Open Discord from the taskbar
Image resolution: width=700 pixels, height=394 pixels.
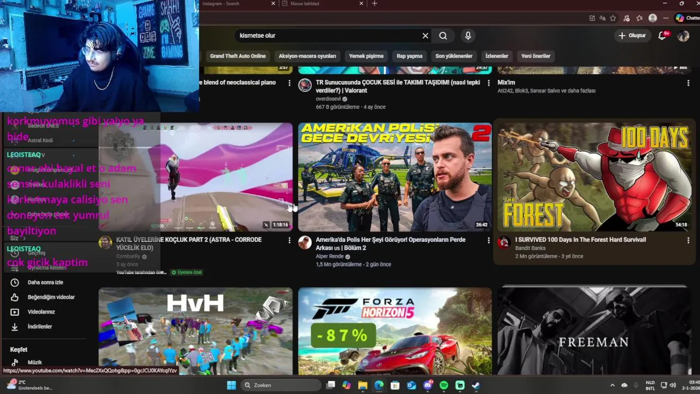(428, 385)
